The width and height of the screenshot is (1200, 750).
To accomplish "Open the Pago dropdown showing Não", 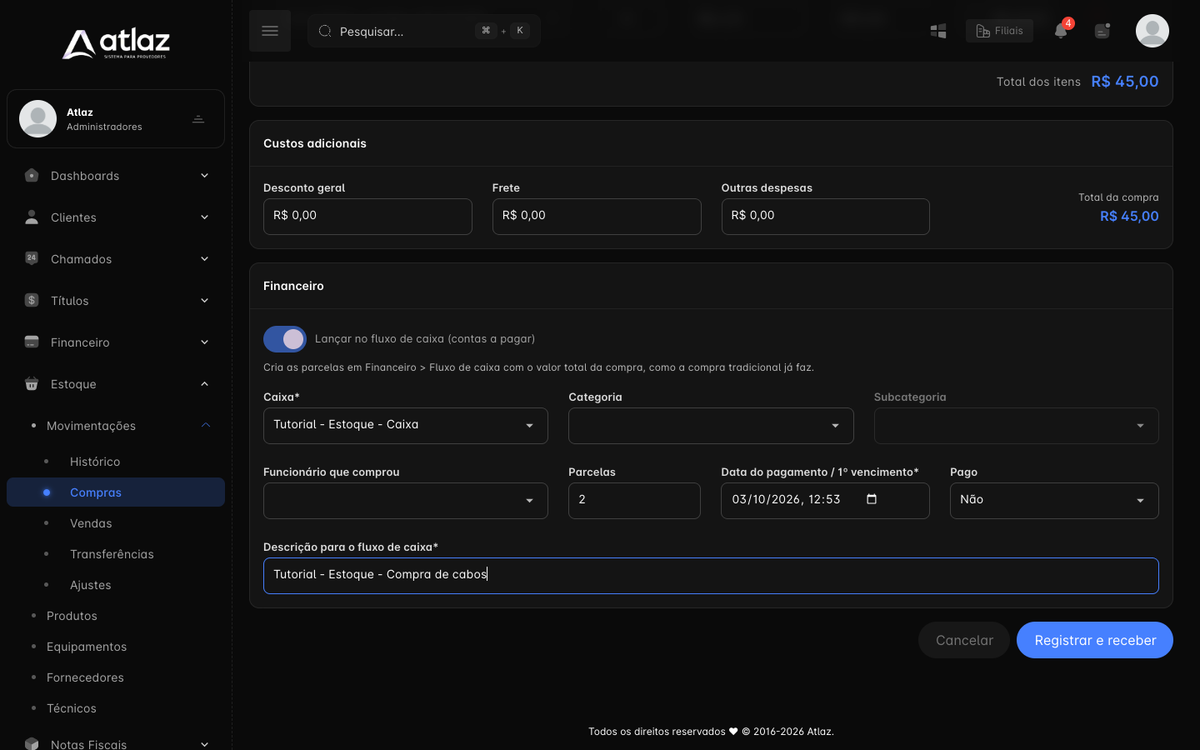I will [x=1054, y=501].
